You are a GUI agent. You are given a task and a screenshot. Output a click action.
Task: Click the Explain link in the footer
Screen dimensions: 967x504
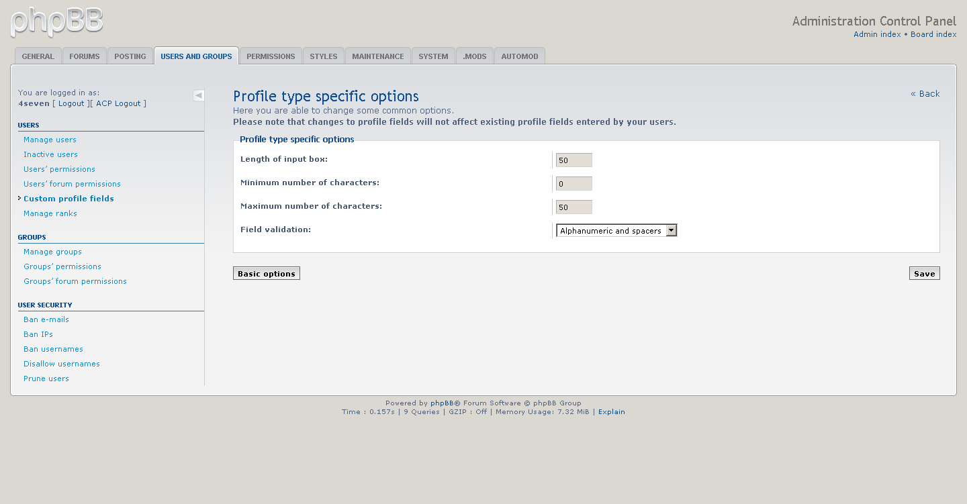point(611,412)
